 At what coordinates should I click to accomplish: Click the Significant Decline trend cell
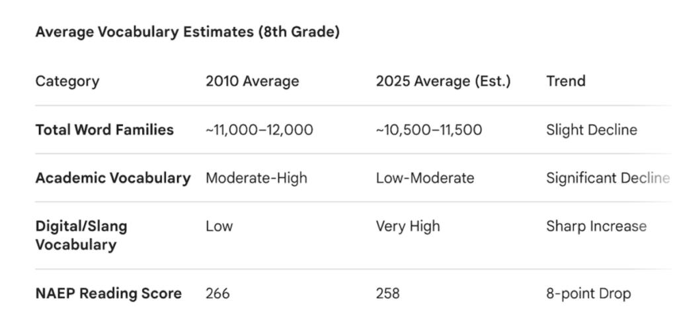coord(608,178)
